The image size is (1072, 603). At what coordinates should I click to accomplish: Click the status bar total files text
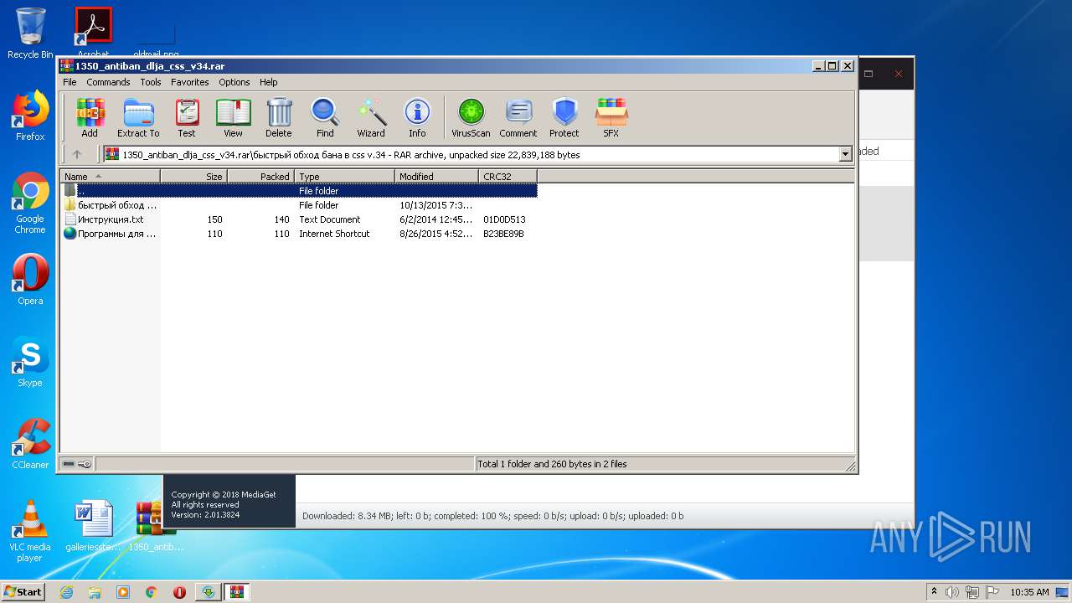click(552, 464)
